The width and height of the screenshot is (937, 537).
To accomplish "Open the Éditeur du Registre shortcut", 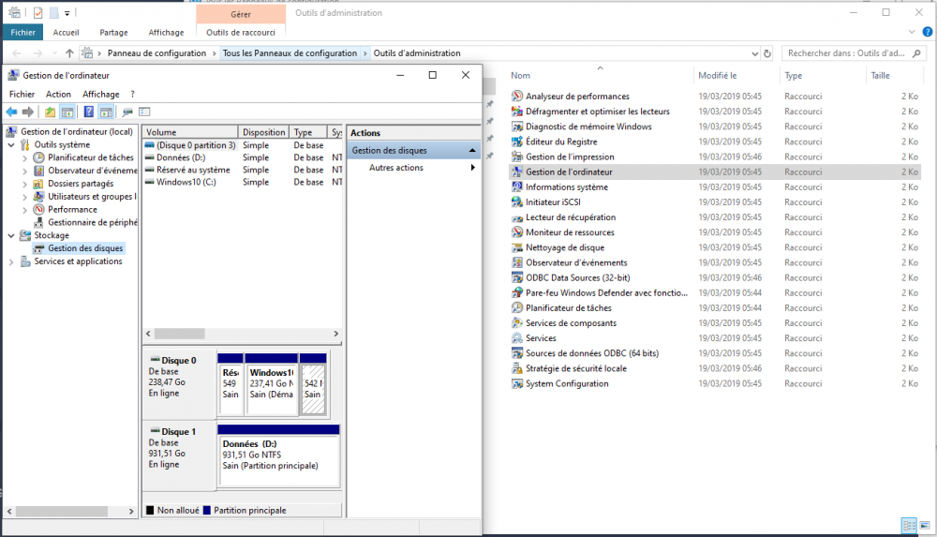I will tap(561, 142).
